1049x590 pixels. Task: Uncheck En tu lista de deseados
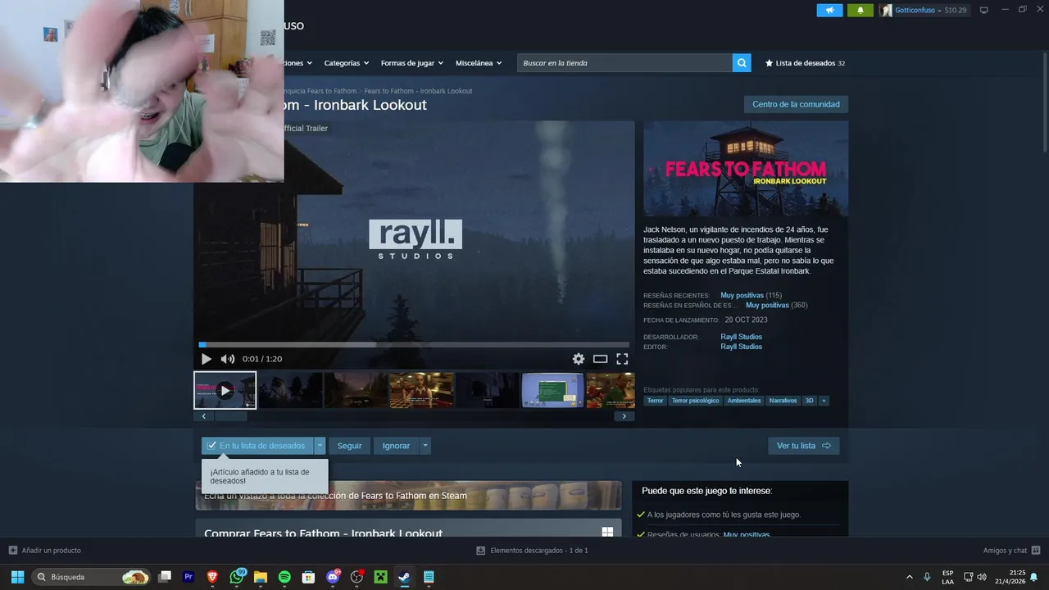257,446
